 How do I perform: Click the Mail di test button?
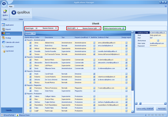[x=161, y=109]
